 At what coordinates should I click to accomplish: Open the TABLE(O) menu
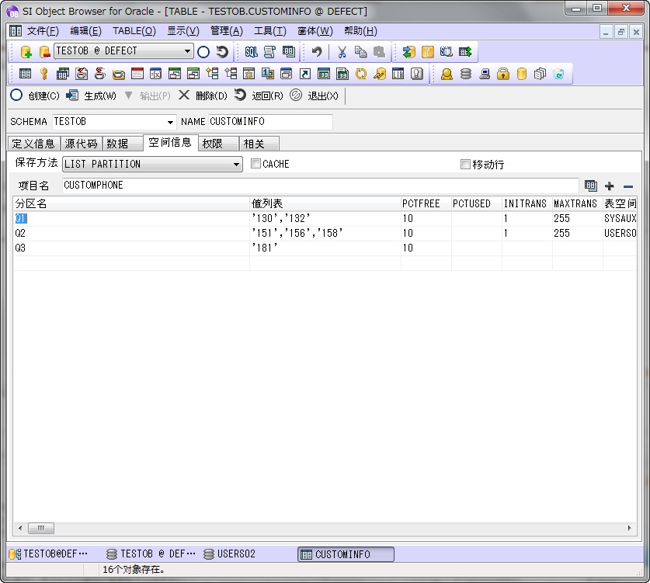(134, 31)
